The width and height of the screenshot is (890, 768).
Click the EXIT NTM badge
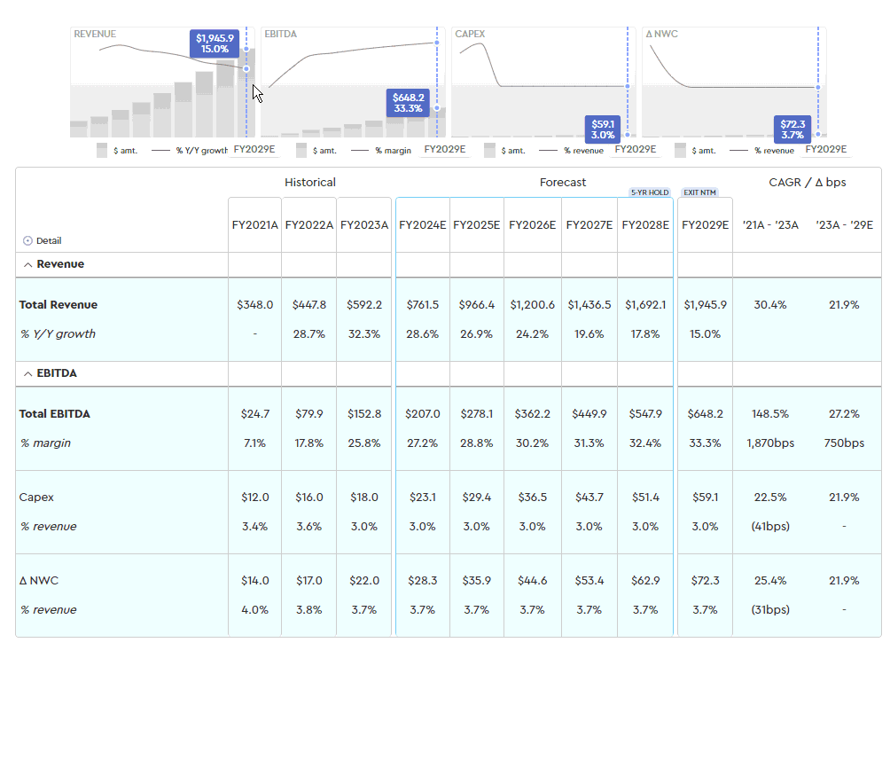click(x=699, y=192)
